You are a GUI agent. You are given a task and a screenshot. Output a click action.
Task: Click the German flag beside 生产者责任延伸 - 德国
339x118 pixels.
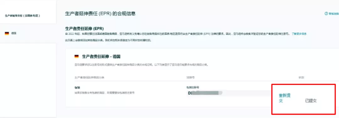coord(77,57)
